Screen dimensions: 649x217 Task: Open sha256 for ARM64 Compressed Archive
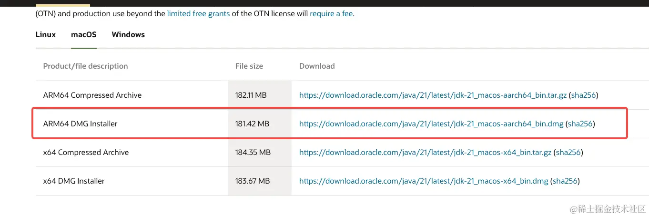(583, 95)
